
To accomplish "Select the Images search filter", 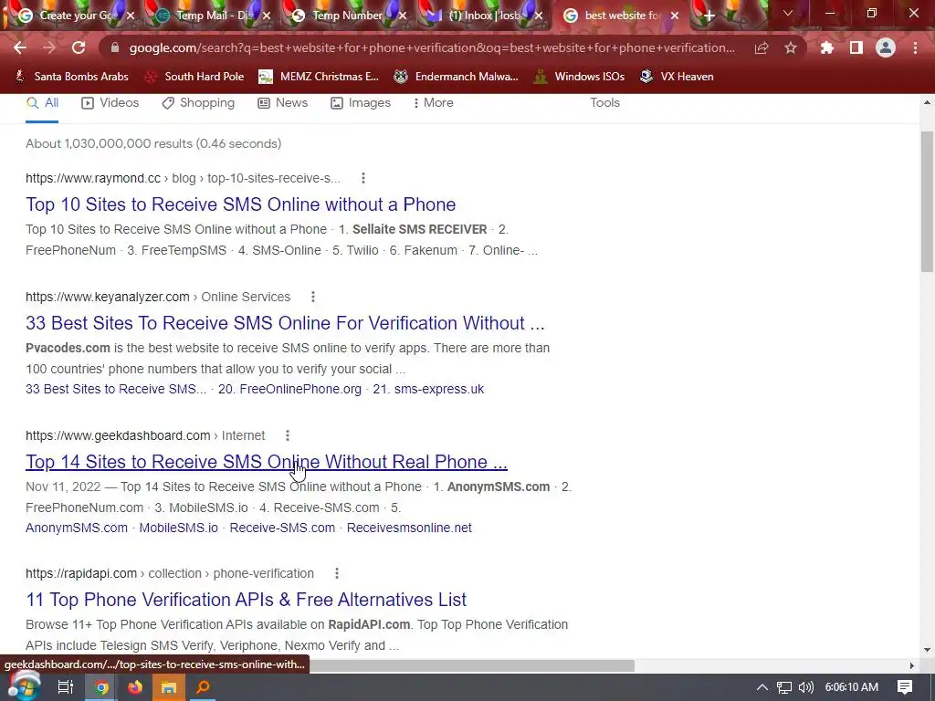I will click(361, 103).
